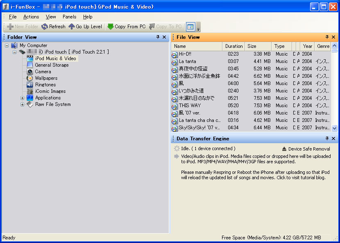This screenshot has height=243, width=340.
Task: Click File View scrollbar down arrow
Action: click(334, 128)
